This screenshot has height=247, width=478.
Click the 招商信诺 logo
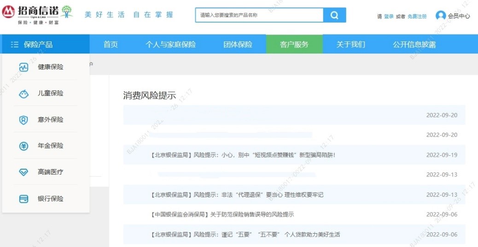pos(37,14)
